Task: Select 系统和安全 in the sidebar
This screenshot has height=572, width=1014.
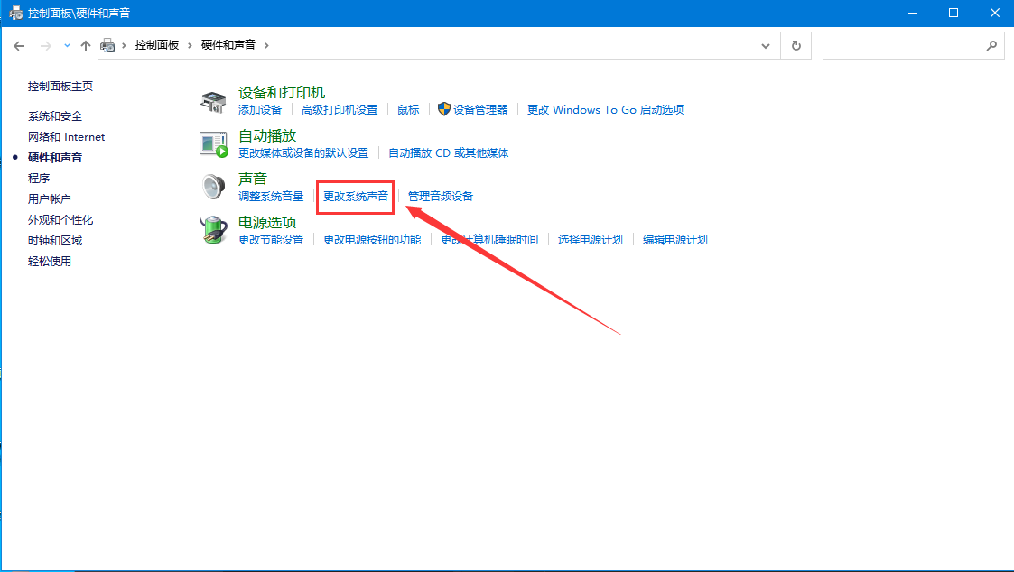Action: [x=55, y=116]
